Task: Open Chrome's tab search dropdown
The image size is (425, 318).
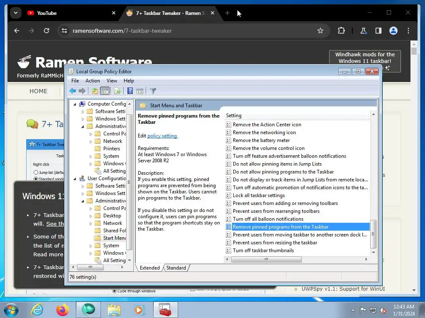Action: pyautogui.click(x=16, y=13)
